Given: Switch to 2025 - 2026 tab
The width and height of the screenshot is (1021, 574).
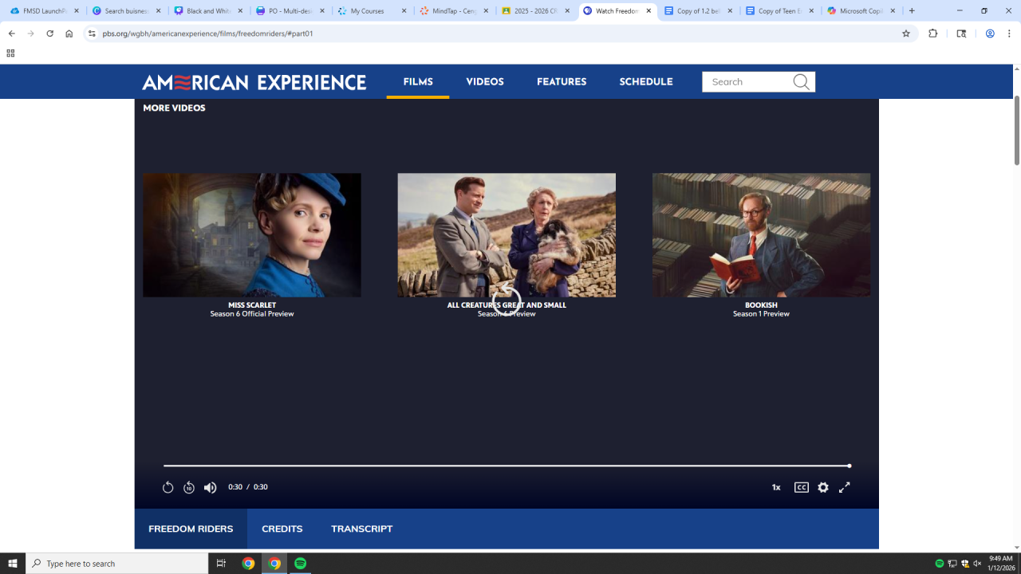Looking at the screenshot, I should point(534,11).
